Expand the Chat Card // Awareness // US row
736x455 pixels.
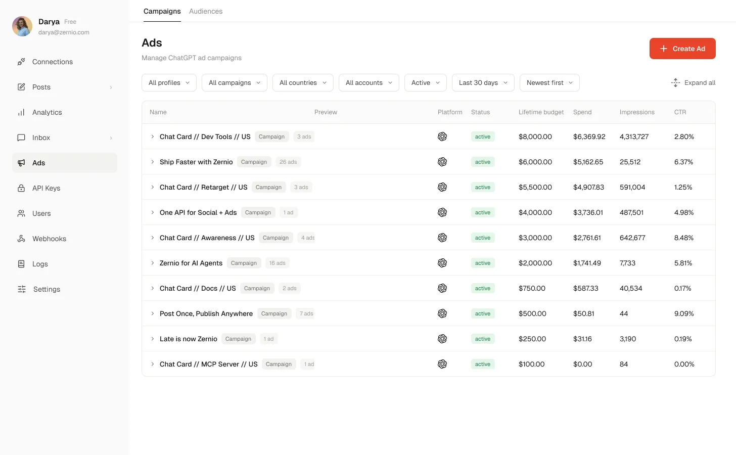point(152,238)
